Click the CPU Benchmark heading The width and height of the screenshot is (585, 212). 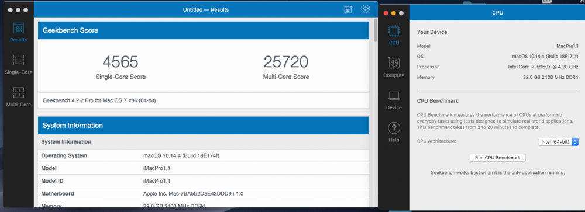click(x=438, y=101)
